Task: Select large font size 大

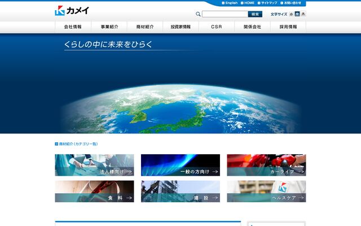Action: tap(303, 14)
